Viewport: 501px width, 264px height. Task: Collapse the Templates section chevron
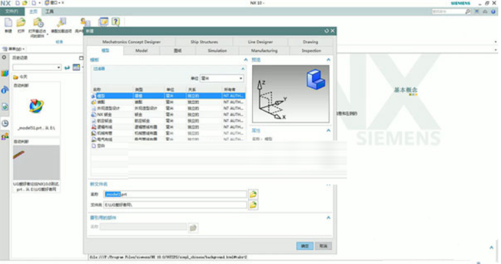[246, 60]
